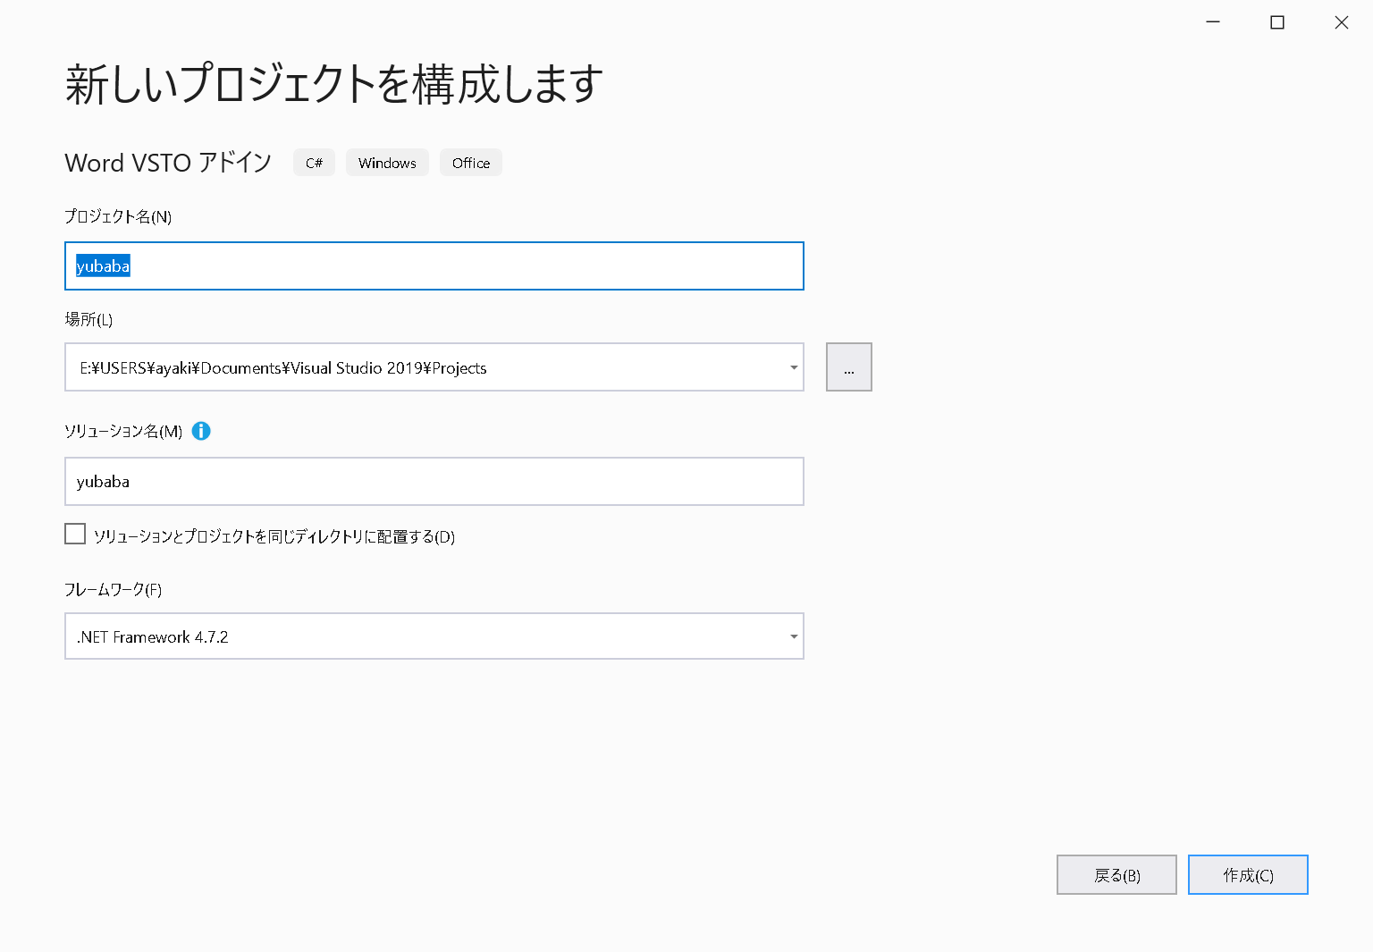The image size is (1373, 952).
Task: Click the 新しいプロジェクトを構成します heading
Action: 334,85
